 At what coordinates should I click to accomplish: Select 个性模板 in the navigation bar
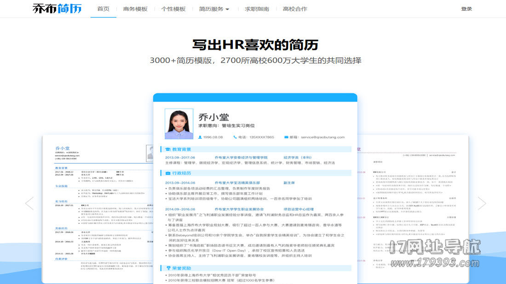click(173, 9)
